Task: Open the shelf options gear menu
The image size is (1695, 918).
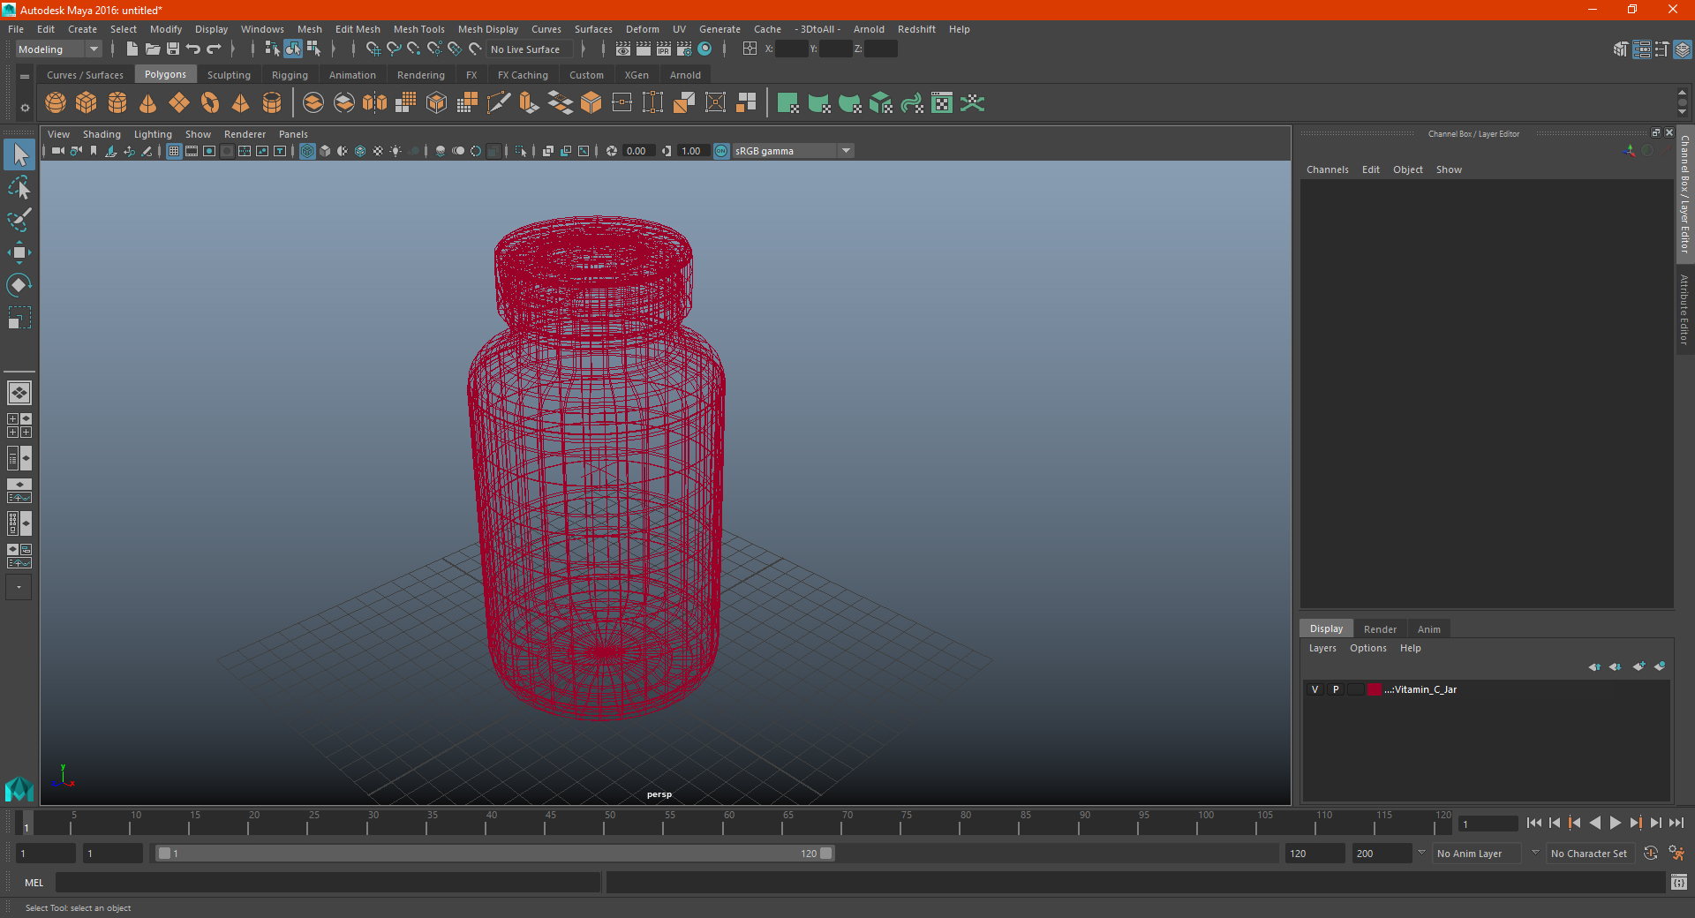Action: pos(25,108)
